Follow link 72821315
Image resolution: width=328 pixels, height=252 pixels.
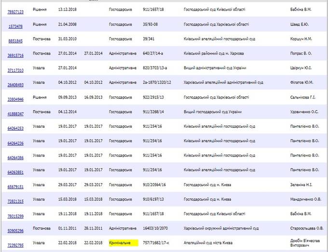(15, 201)
